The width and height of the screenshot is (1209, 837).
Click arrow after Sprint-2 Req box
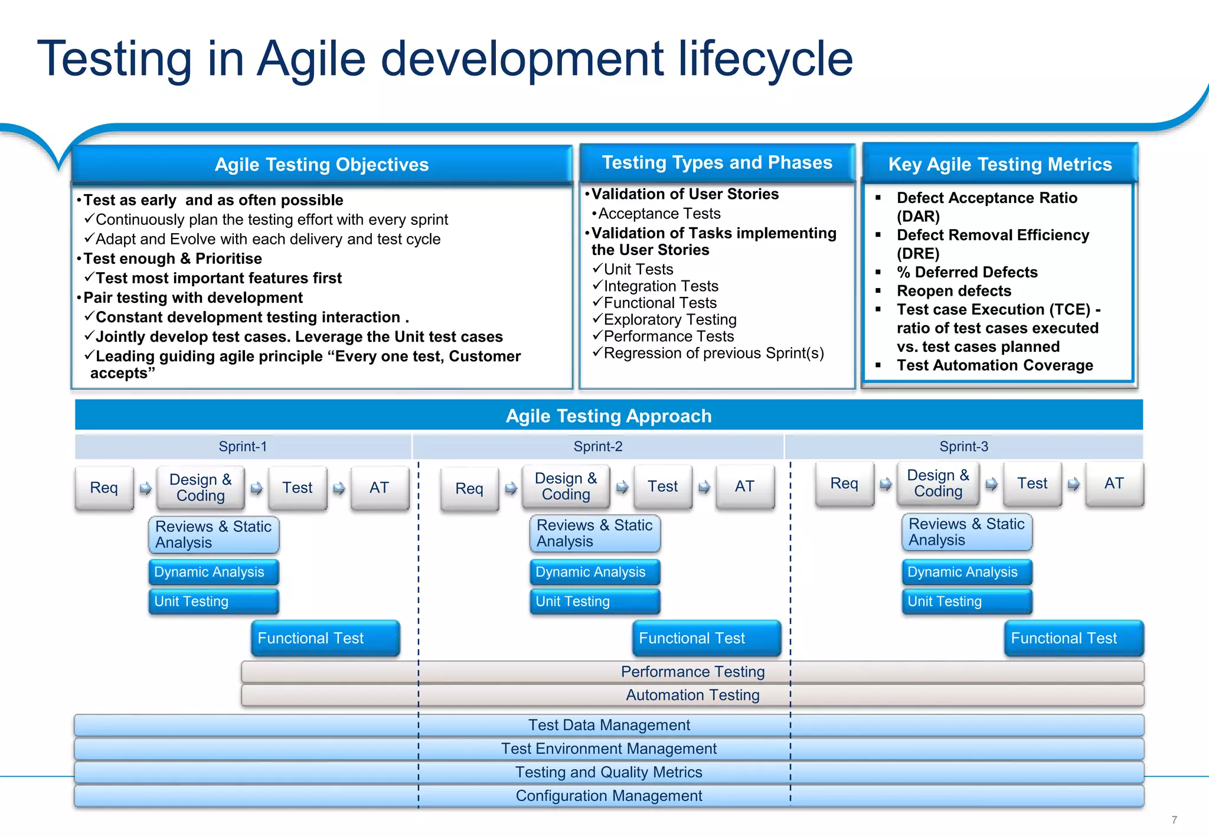click(x=511, y=488)
